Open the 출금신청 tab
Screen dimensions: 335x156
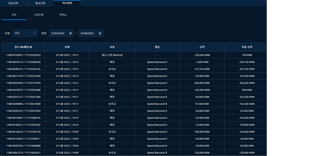(x=40, y=3)
